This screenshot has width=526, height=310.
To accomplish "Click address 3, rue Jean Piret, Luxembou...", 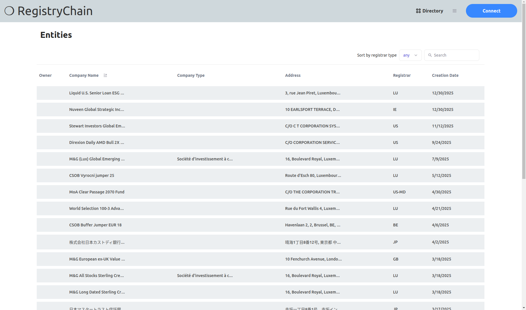I will [313, 93].
